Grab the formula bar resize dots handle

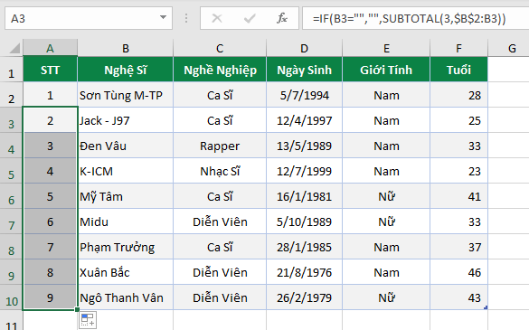tap(186, 18)
